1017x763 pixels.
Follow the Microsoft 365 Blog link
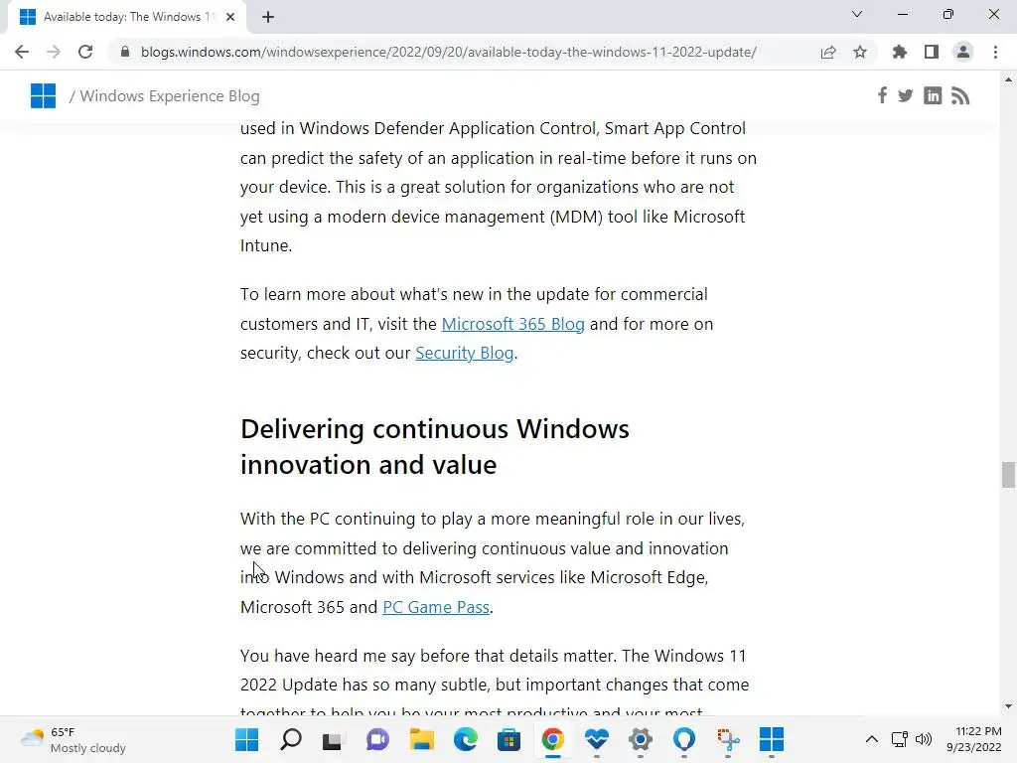513,324
